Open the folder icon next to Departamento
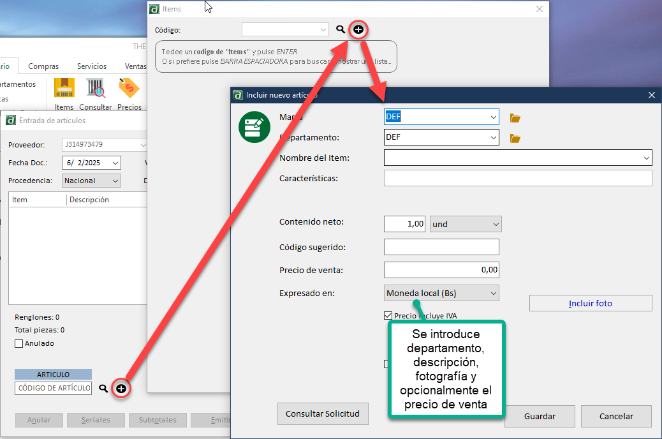 tap(515, 138)
